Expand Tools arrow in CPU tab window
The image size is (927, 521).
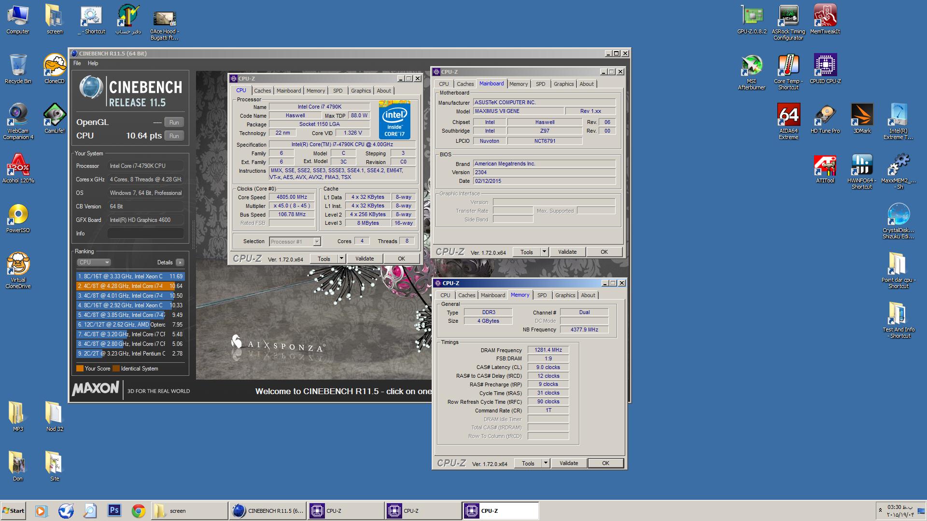point(341,259)
